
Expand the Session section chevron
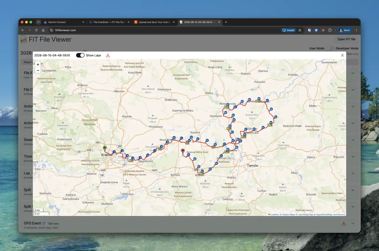coord(353,140)
